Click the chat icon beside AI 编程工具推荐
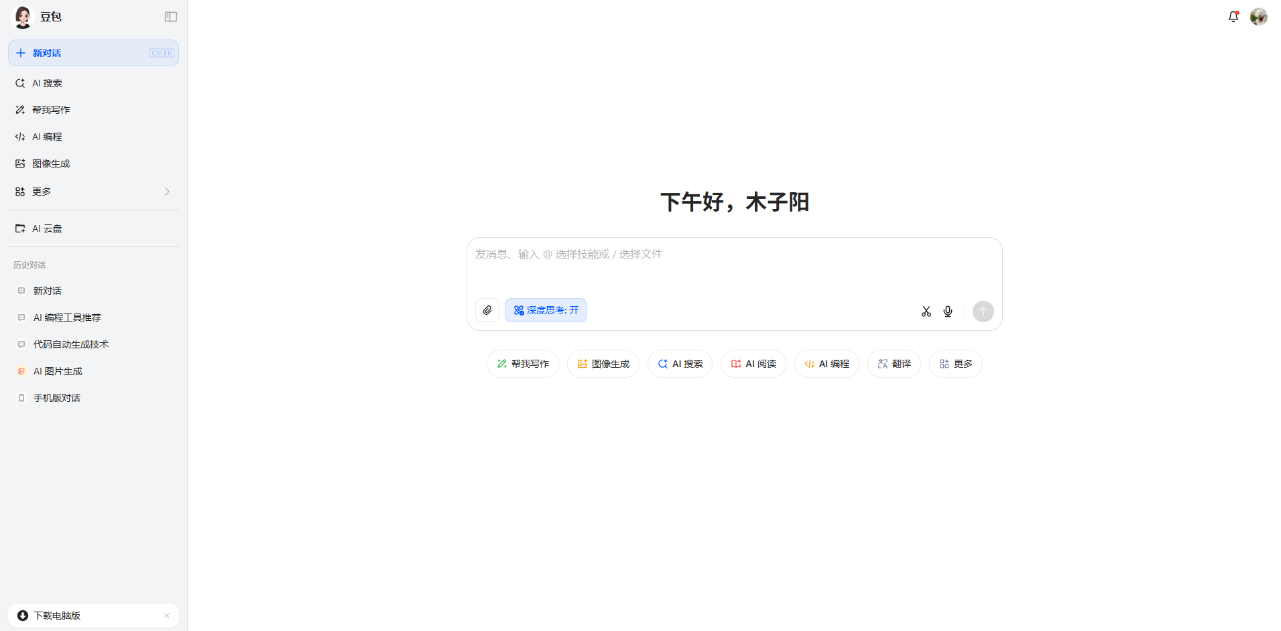The image size is (1281, 631). click(21, 318)
